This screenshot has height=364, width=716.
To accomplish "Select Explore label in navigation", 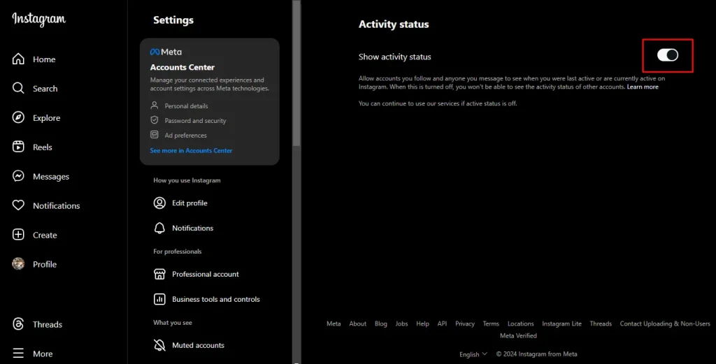I will click(x=47, y=117).
